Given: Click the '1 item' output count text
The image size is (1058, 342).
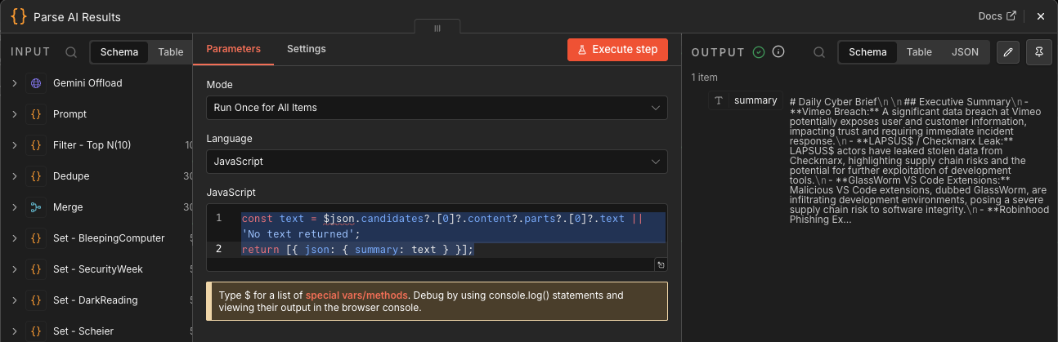Looking at the screenshot, I should (x=704, y=78).
